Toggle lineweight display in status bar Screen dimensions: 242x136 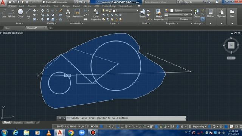(152, 127)
